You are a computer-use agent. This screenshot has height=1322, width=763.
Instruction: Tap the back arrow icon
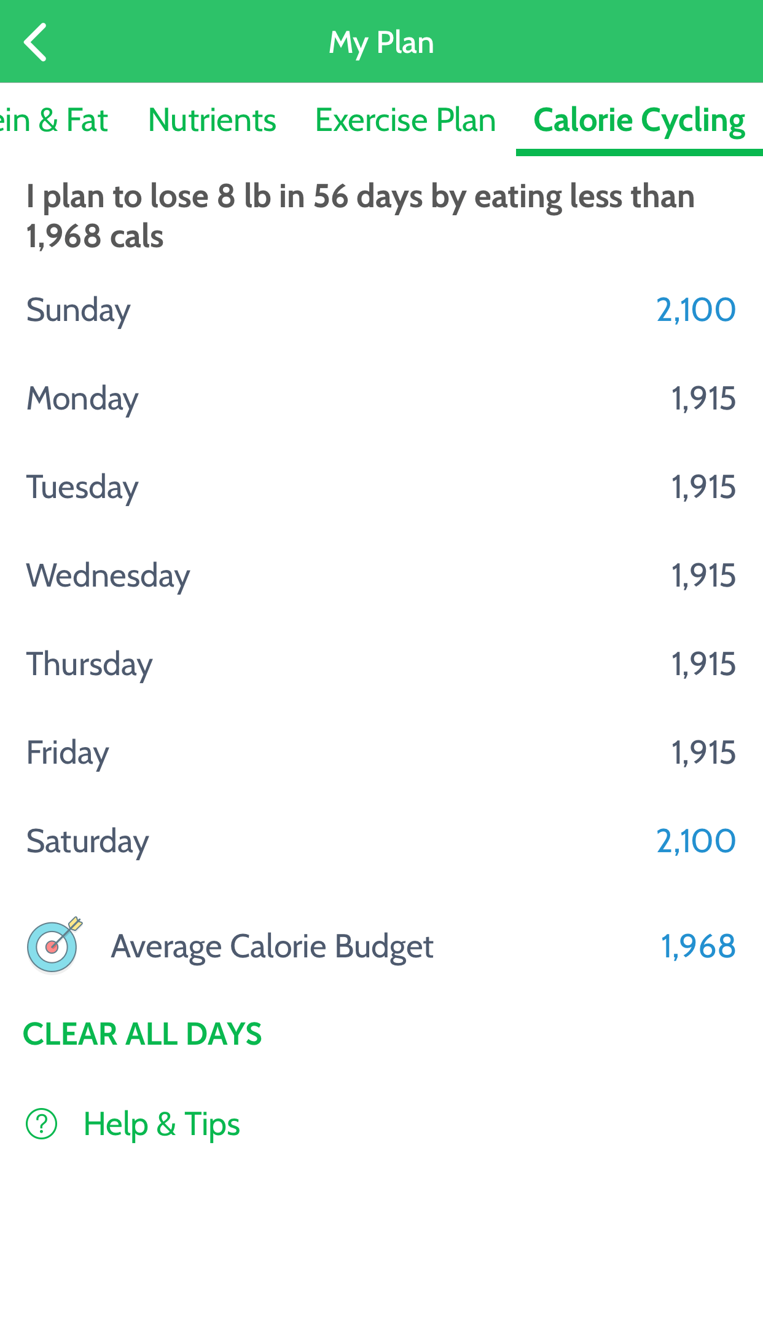pyautogui.click(x=36, y=42)
